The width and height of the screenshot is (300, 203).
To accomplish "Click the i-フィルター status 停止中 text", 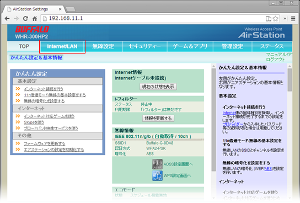I will point(147,104).
